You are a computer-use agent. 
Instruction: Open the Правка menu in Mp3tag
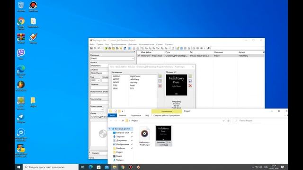[x=100, y=44]
